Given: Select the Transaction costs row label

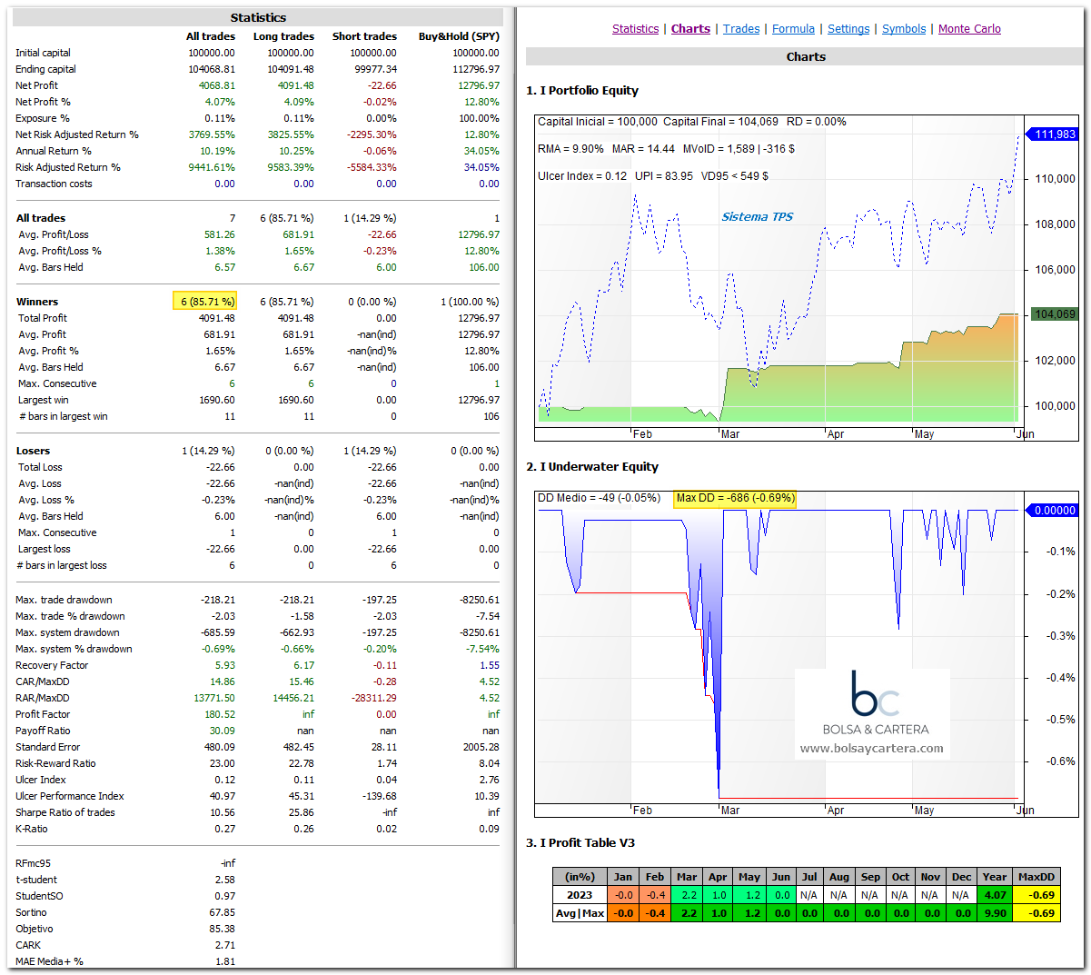Looking at the screenshot, I should point(54,184).
